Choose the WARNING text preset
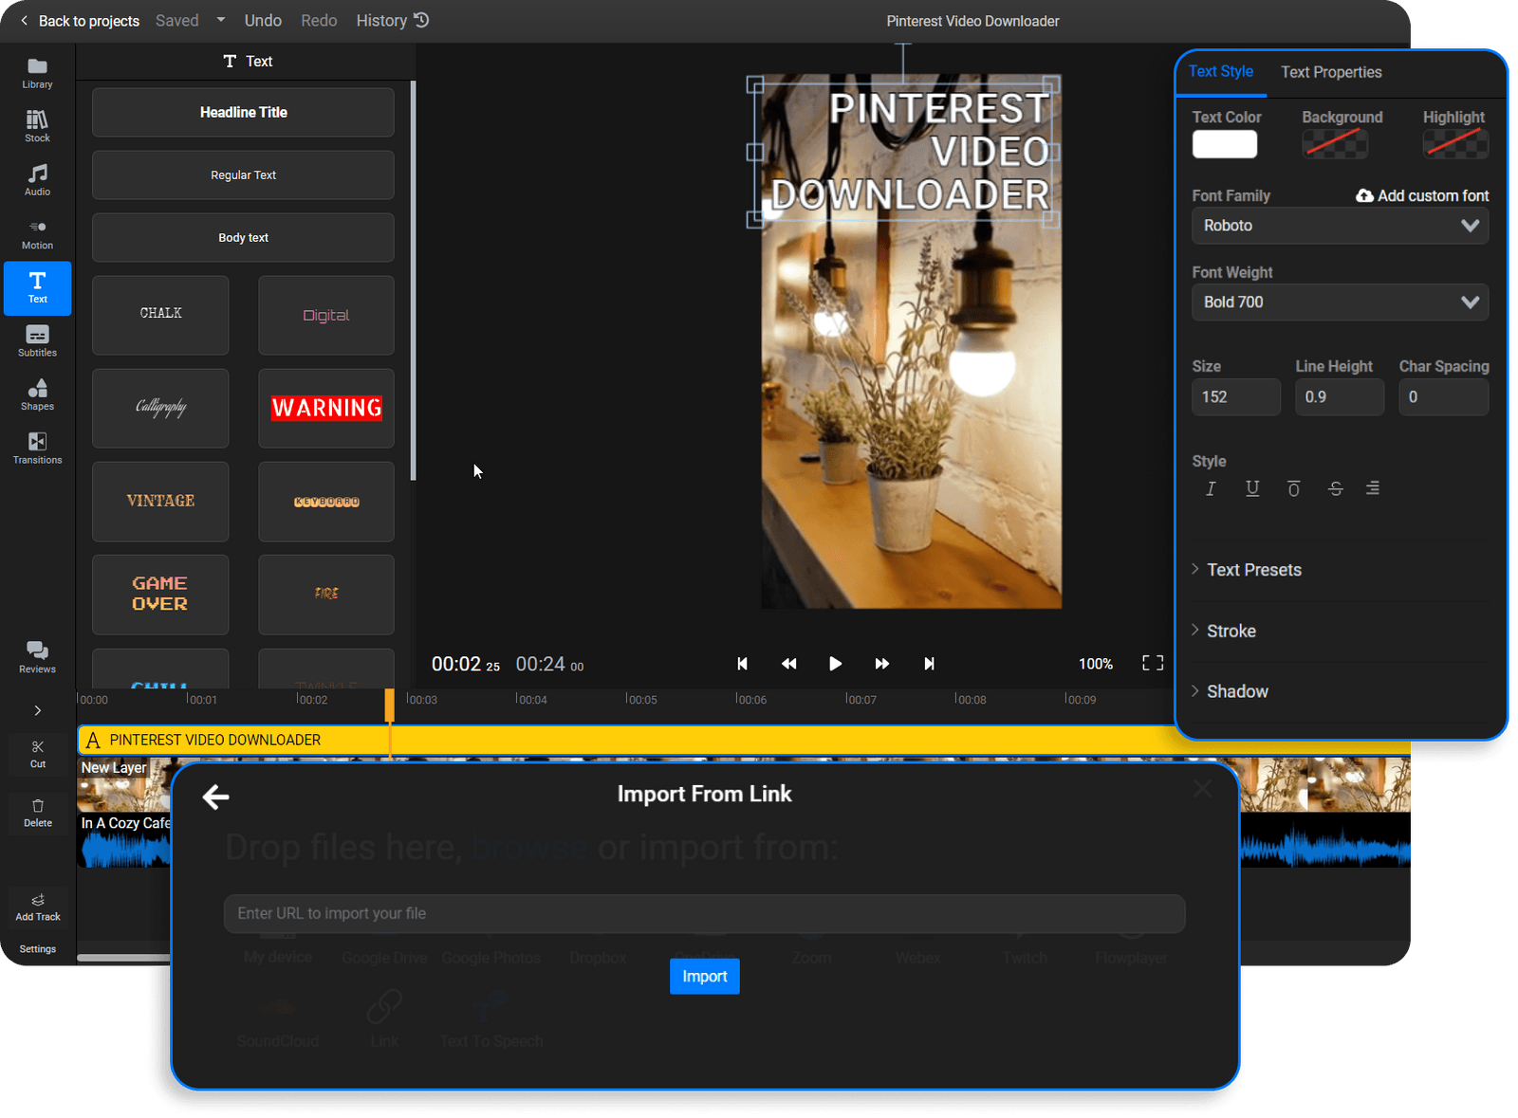Viewport: 1518px width, 1118px height. tap(325, 408)
